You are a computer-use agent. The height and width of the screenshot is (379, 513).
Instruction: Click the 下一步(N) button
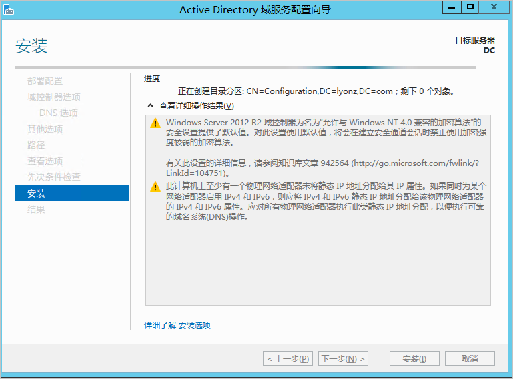(x=343, y=359)
